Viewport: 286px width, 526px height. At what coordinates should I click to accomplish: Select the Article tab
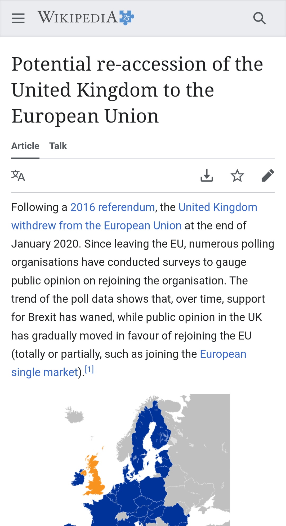(x=25, y=146)
